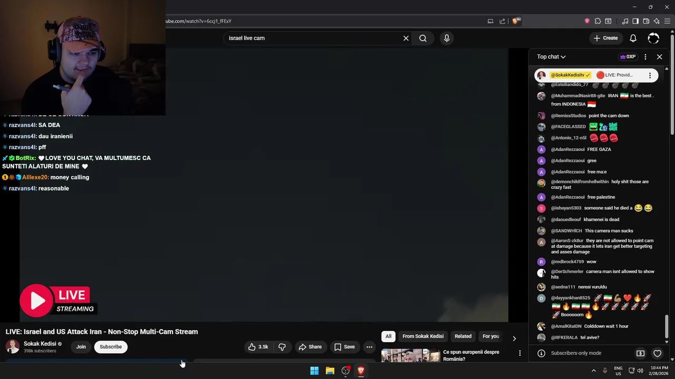Open Brave Shields lion icon in address bar

(516, 21)
